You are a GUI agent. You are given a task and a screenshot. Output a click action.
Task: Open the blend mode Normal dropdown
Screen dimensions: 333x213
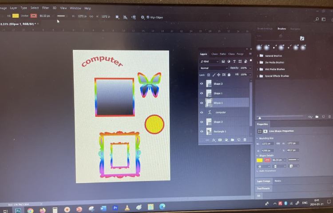(213, 68)
